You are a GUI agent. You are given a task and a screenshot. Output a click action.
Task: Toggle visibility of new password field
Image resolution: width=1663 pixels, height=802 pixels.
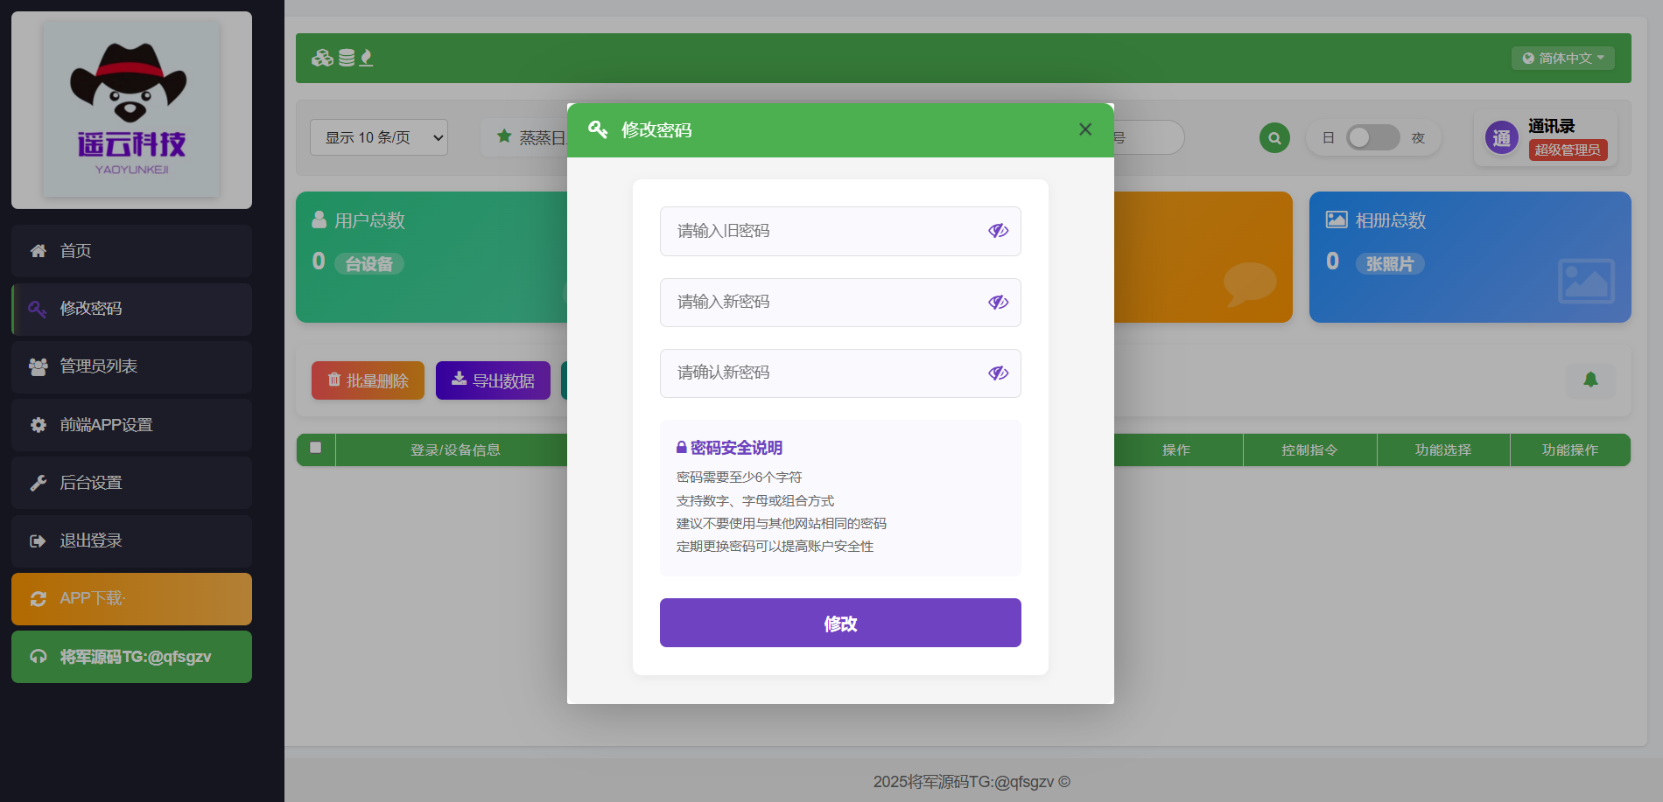click(x=998, y=303)
